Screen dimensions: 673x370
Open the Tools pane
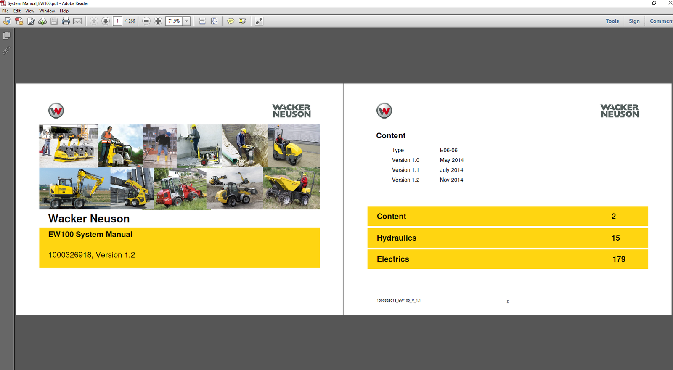612,21
